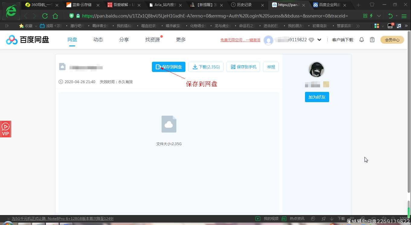Close the https://pan. tab
The width and height of the screenshot is (411, 225).
coord(303,5)
